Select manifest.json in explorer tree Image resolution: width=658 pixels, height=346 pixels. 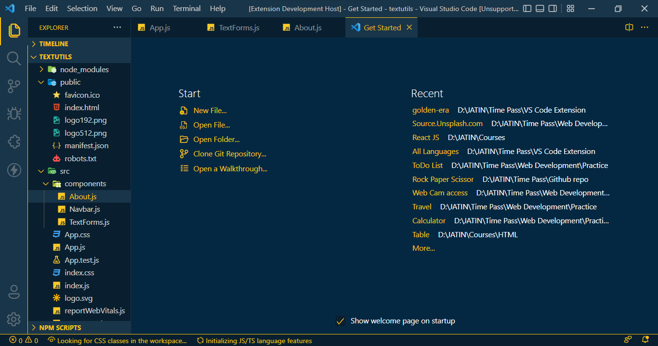(x=79, y=145)
